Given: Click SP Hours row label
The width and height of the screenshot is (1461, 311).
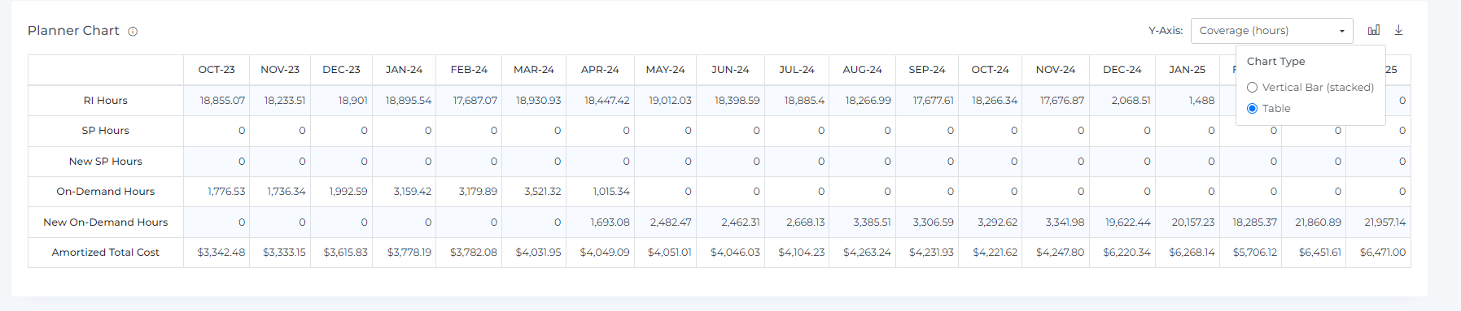Looking at the screenshot, I should pyautogui.click(x=106, y=131).
